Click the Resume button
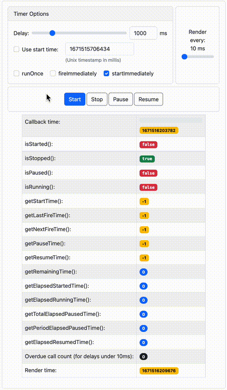 click(148, 99)
